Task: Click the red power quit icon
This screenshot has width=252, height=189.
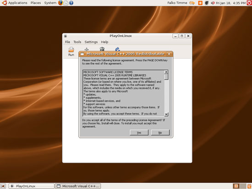Action: (249, 3)
